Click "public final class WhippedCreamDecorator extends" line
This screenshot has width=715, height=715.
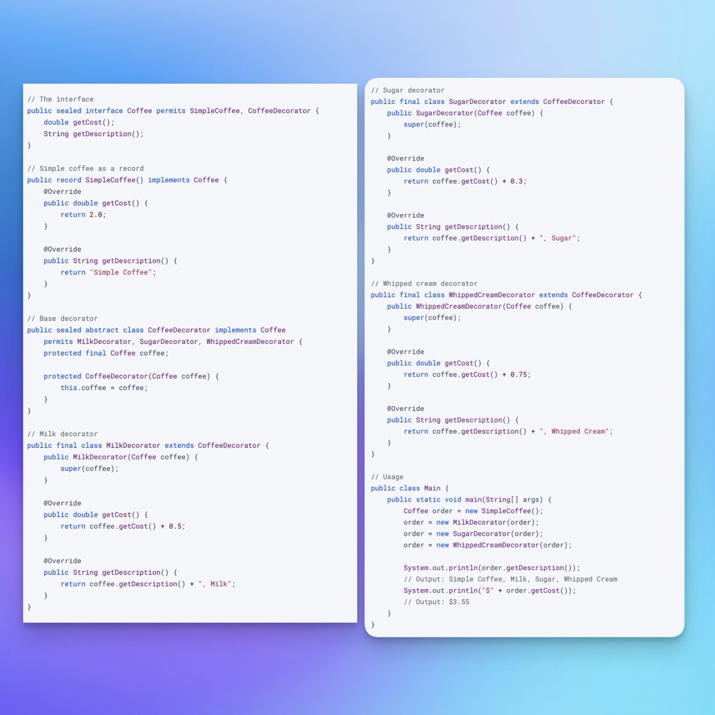[506, 295]
